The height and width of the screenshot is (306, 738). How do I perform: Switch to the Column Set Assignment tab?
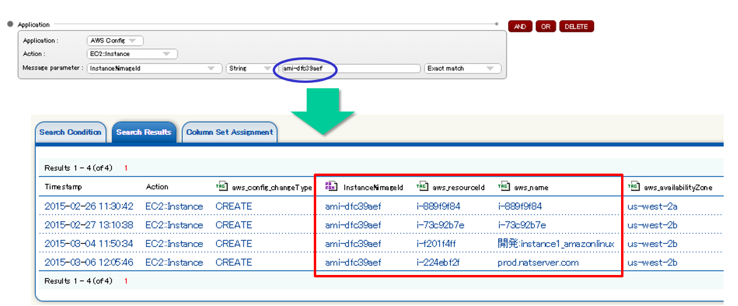[230, 132]
